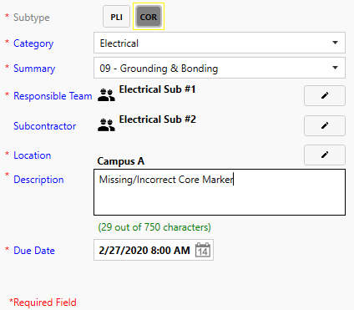The width and height of the screenshot is (354, 310).
Task: Click the Due Date field value
Action: click(144, 250)
